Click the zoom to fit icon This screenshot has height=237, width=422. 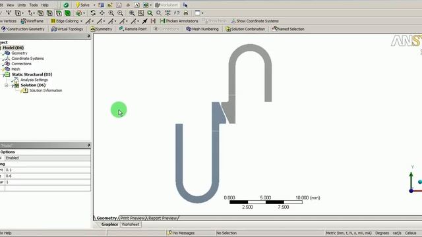(x=132, y=13)
